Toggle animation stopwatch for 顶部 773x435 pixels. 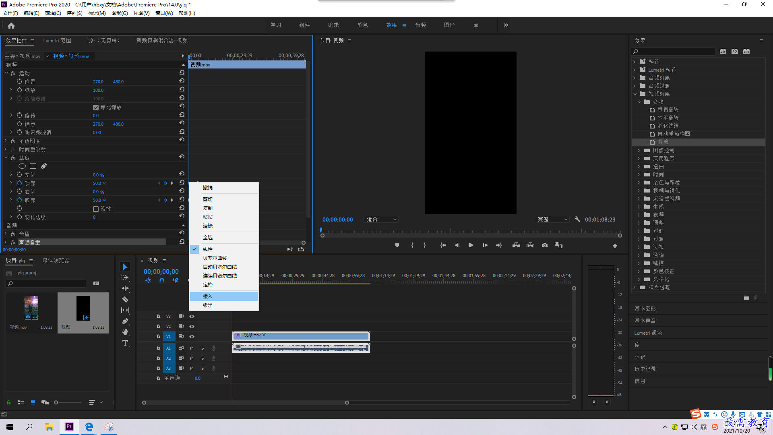coord(19,183)
